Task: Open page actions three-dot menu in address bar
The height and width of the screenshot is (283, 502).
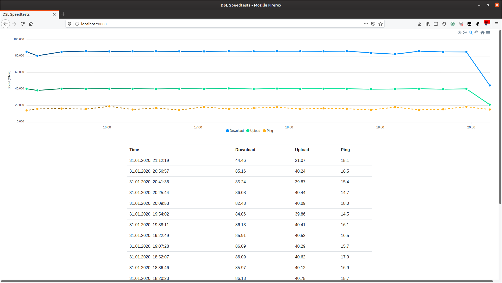Action: pyautogui.click(x=366, y=24)
